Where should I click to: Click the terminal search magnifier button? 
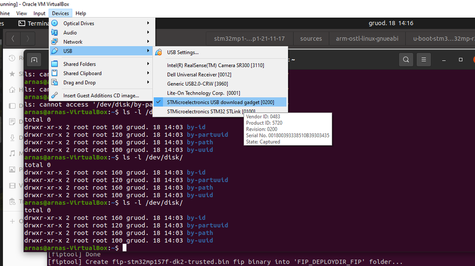(406, 60)
